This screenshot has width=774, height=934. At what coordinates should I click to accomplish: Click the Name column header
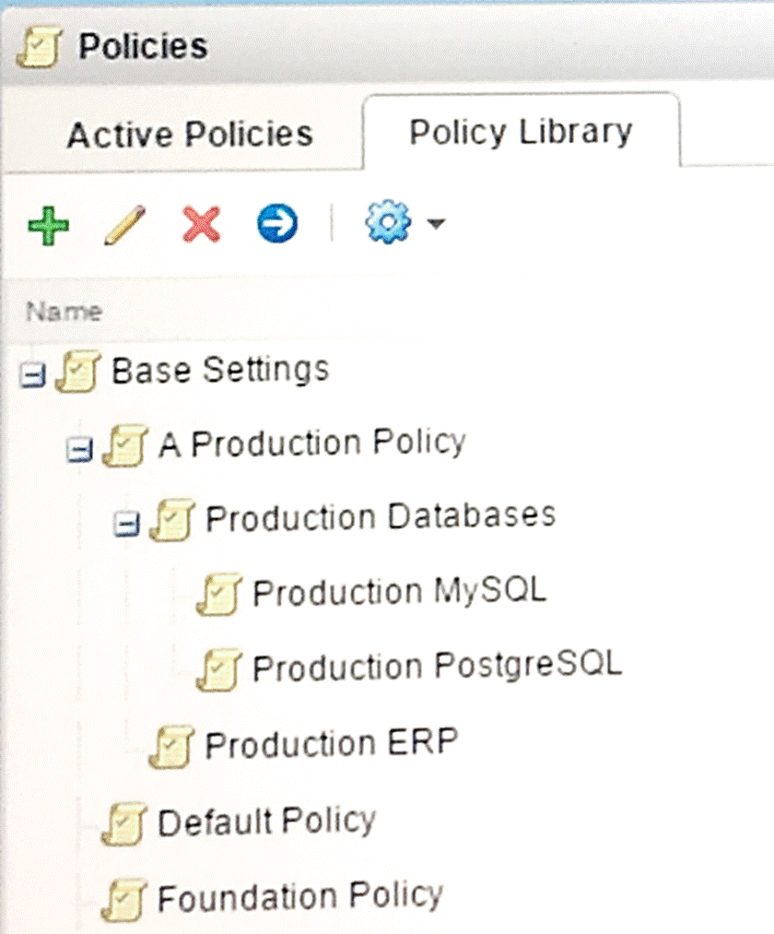tap(64, 312)
